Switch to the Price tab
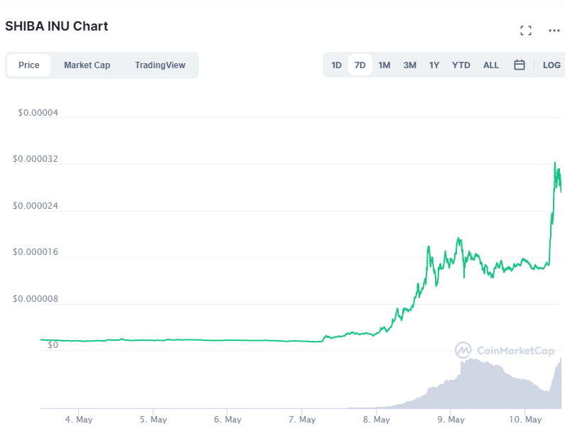This screenshot has height=436, width=565. pos(29,65)
